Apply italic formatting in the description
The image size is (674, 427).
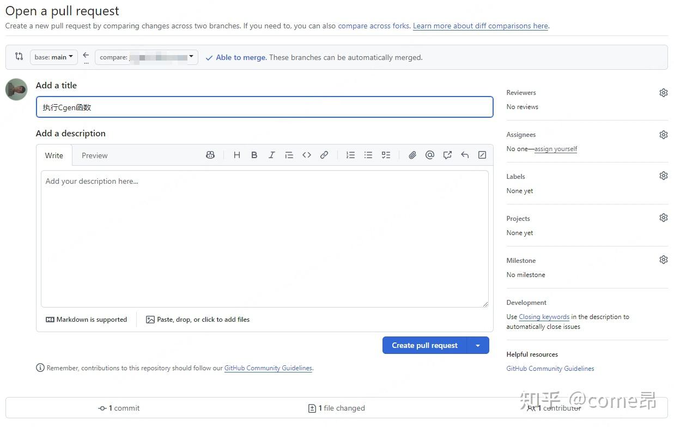271,155
